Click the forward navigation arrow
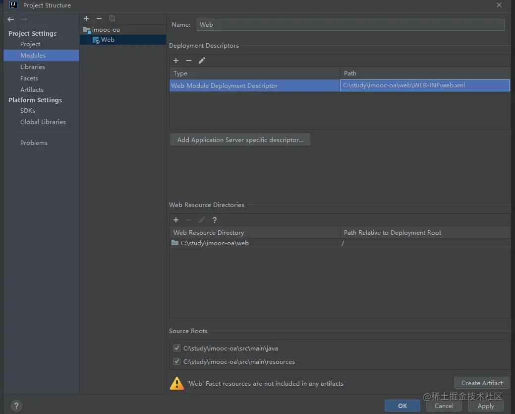Screen dimensions: 515x414 24,19
